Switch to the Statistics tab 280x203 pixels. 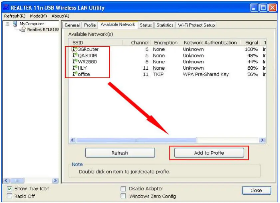(165, 25)
